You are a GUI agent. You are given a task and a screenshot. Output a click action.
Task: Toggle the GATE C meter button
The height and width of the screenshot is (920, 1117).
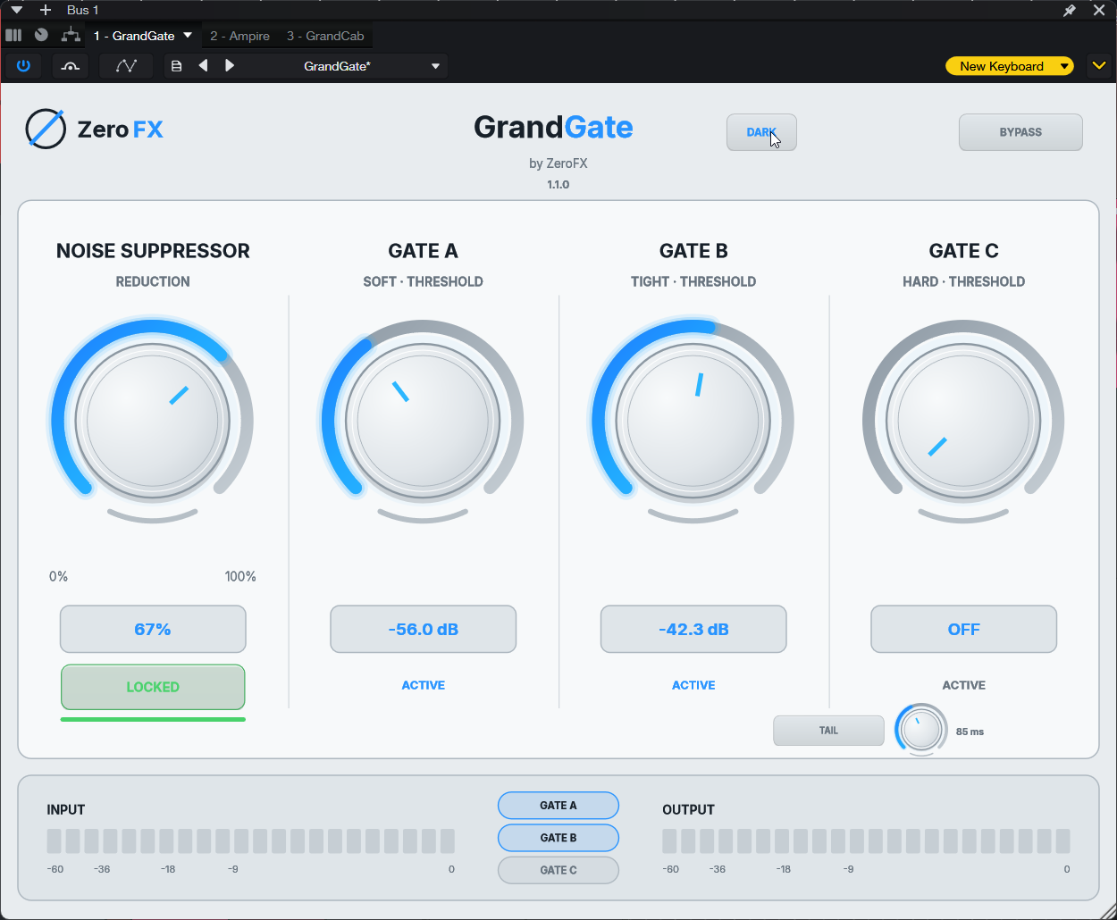(x=558, y=870)
